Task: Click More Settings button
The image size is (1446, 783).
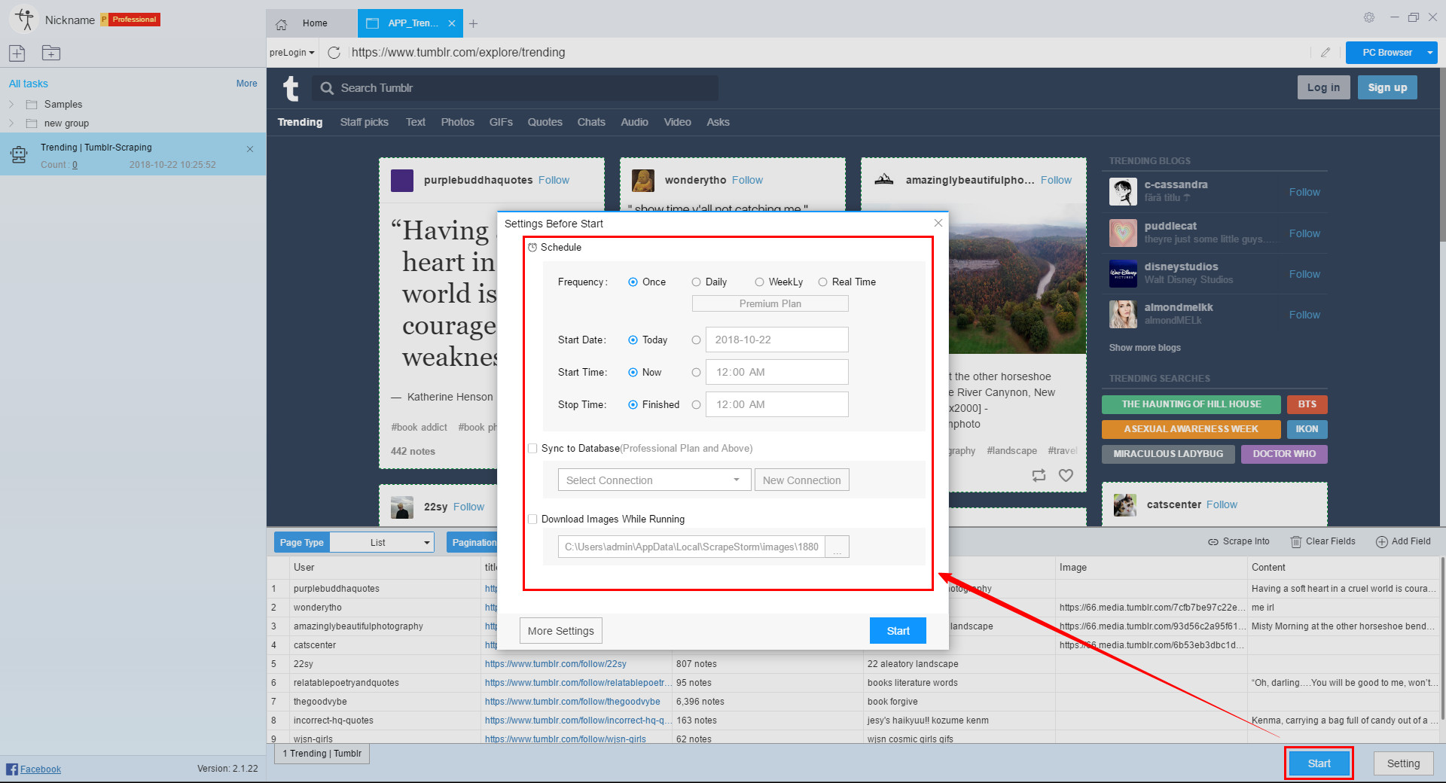Action: click(x=560, y=631)
